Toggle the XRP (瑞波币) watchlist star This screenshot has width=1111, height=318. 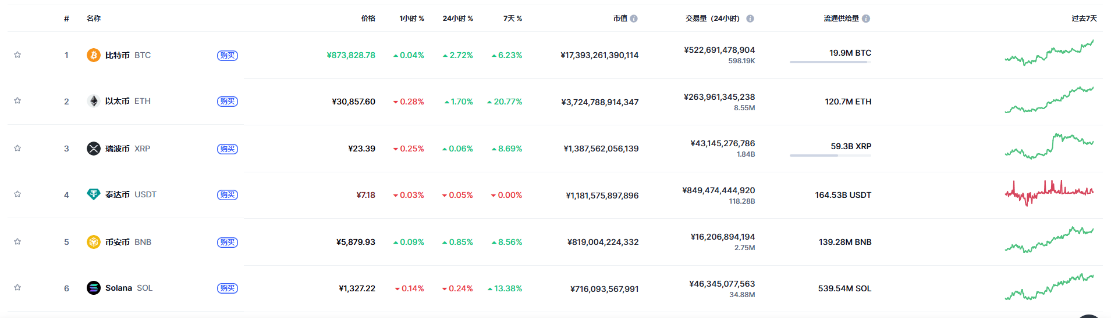17,148
